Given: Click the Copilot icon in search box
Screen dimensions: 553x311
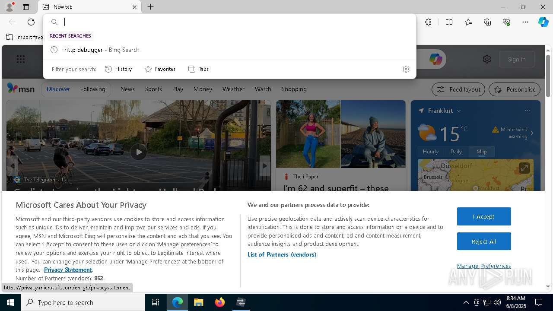Looking at the screenshot, I should point(435,59).
